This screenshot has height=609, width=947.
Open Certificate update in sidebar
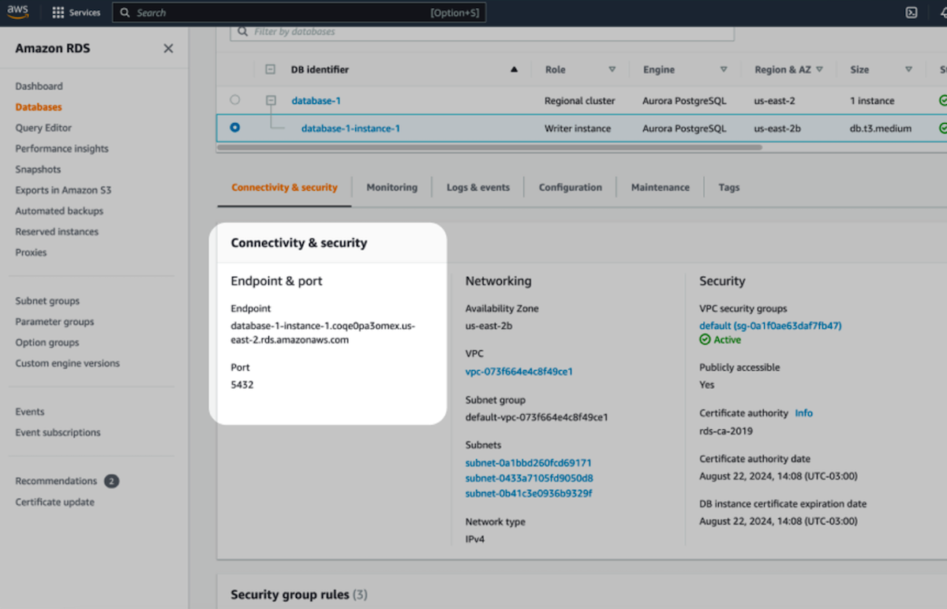[x=54, y=503]
